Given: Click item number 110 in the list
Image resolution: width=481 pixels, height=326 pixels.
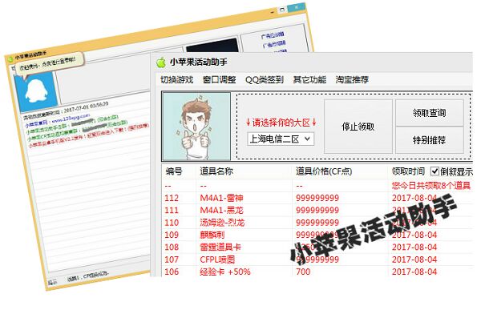Looking at the screenshot, I should pos(172,223).
